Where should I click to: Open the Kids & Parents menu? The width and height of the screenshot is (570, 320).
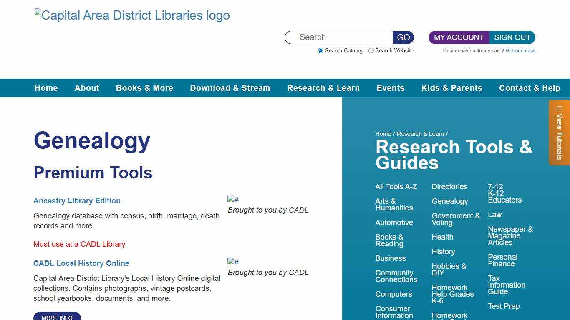451,88
